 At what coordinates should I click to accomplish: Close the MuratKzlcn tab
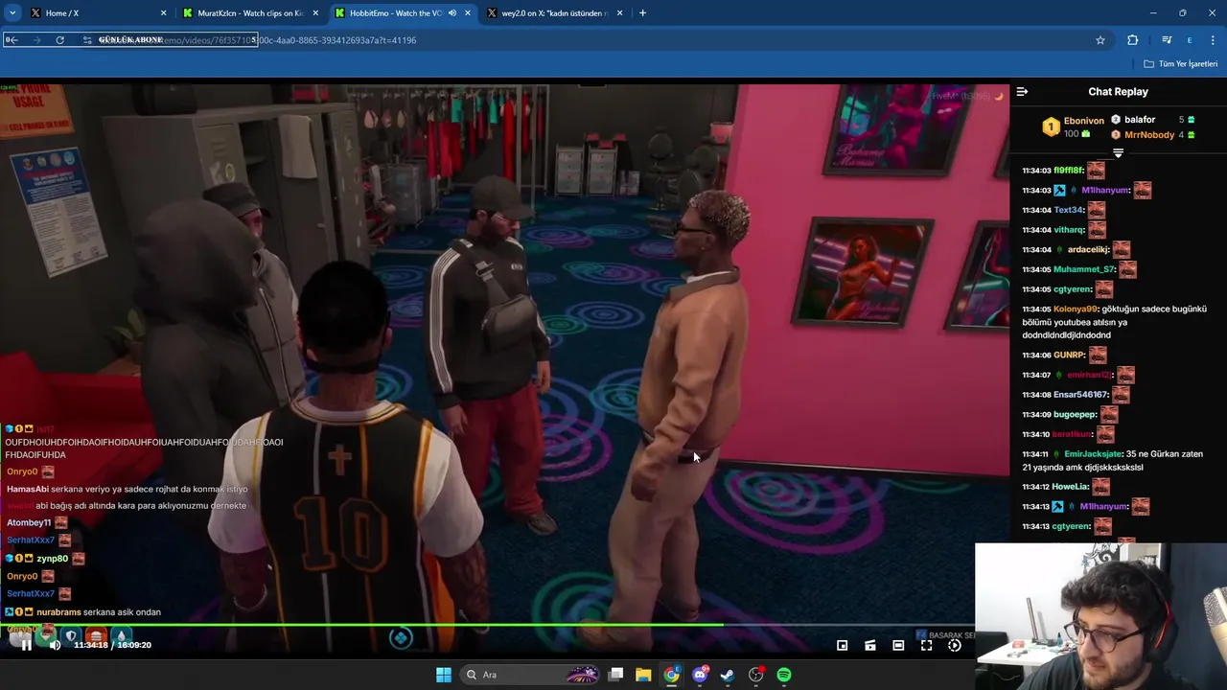click(315, 13)
